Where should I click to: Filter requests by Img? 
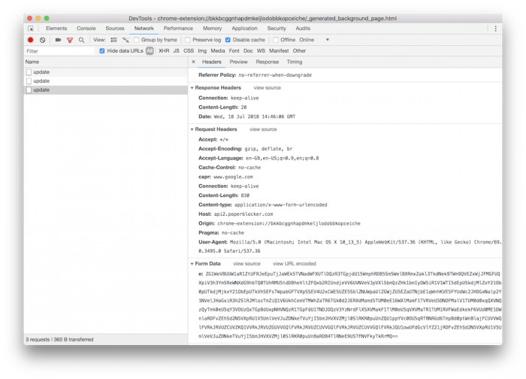(x=202, y=51)
